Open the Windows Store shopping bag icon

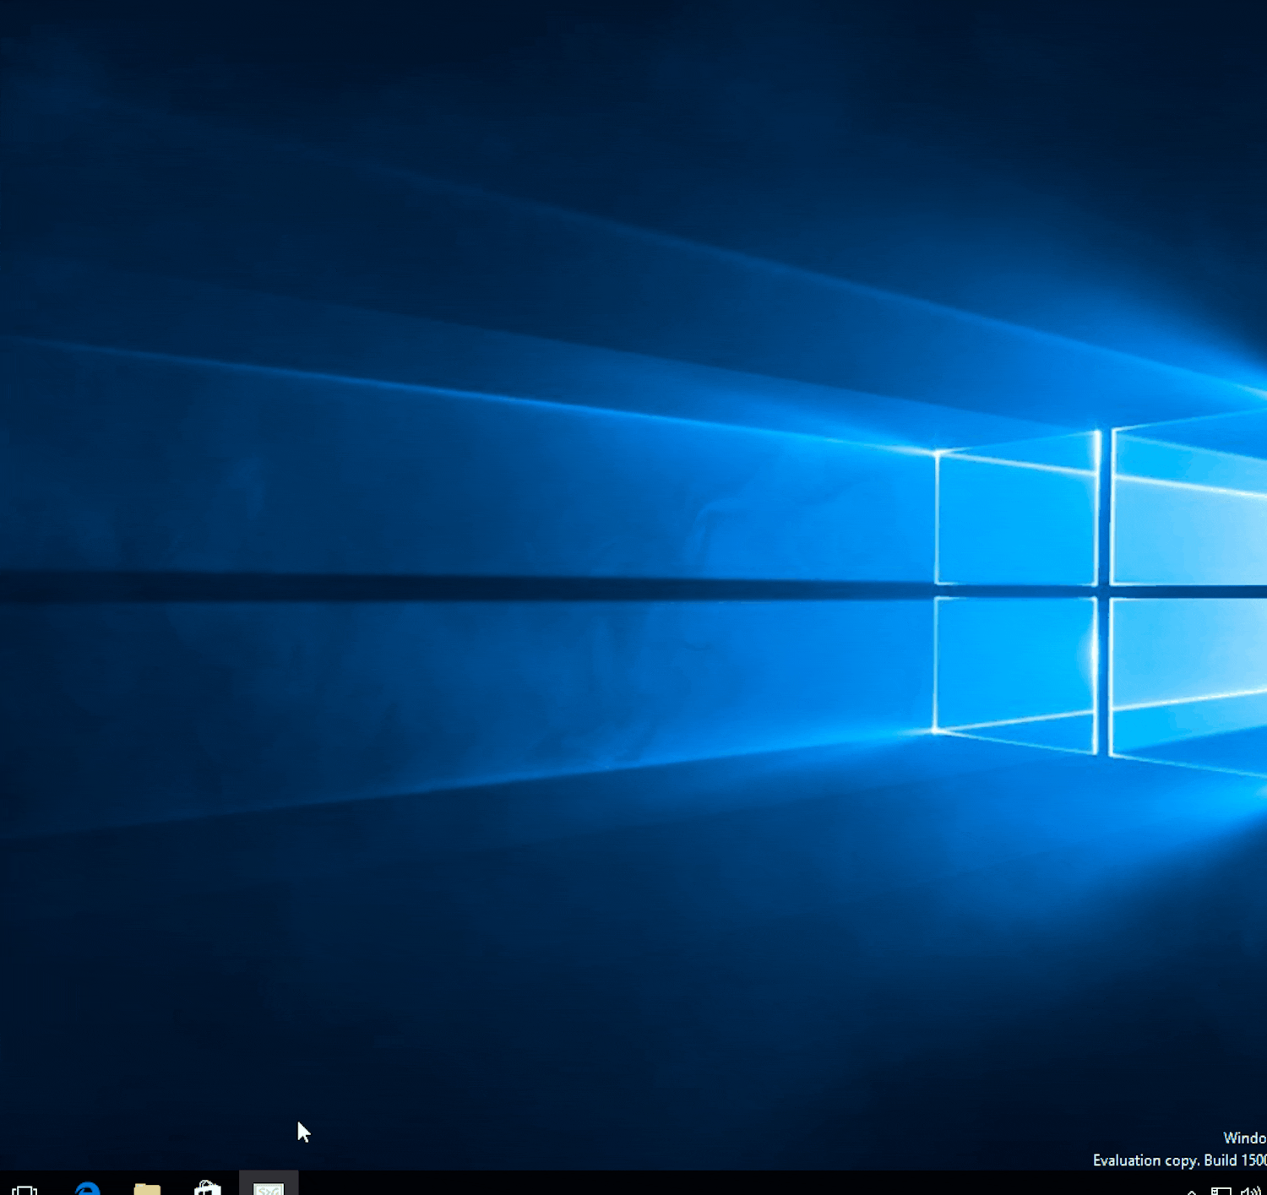coord(208,1188)
